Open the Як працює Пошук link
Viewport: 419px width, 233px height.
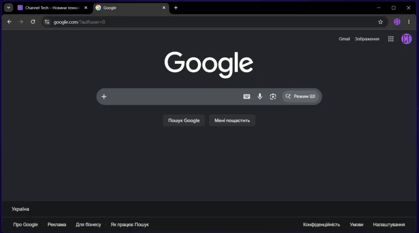(129, 225)
